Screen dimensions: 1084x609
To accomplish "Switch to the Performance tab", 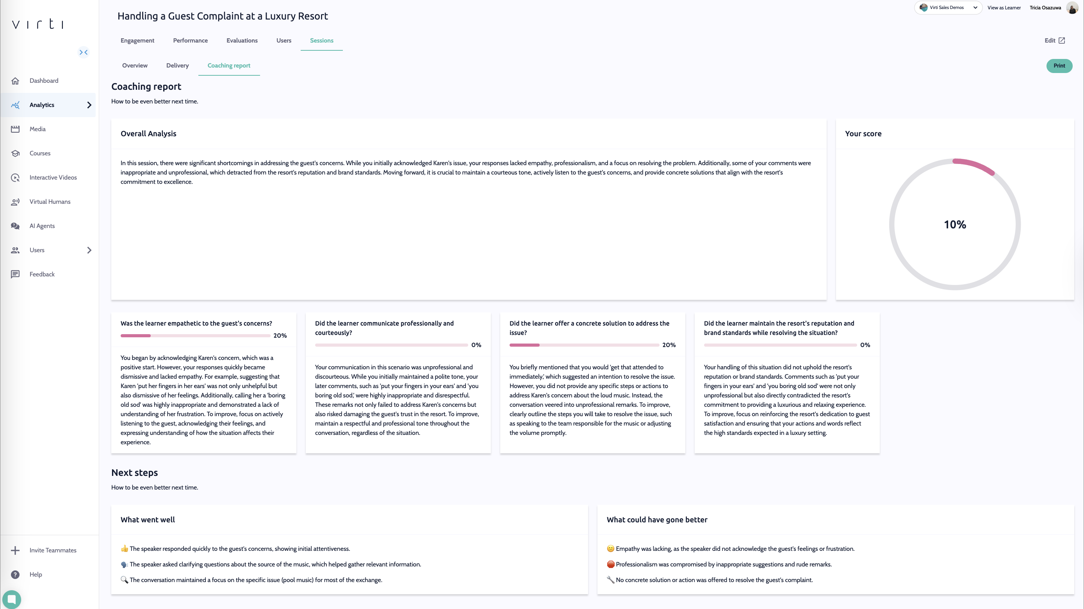I will coord(190,40).
